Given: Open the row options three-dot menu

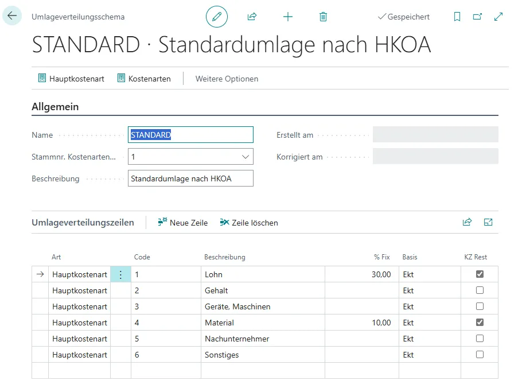Looking at the screenshot, I should (x=120, y=274).
